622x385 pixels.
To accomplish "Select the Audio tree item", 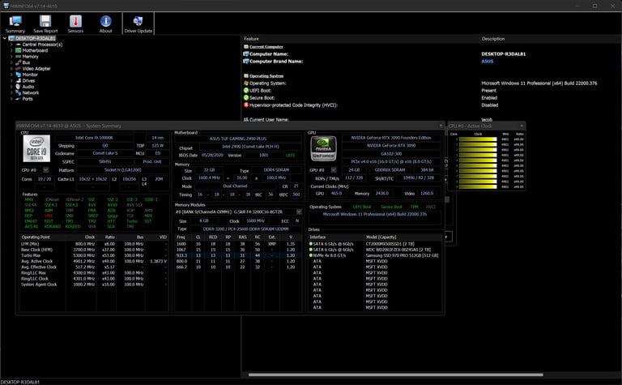I will point(28,87).
